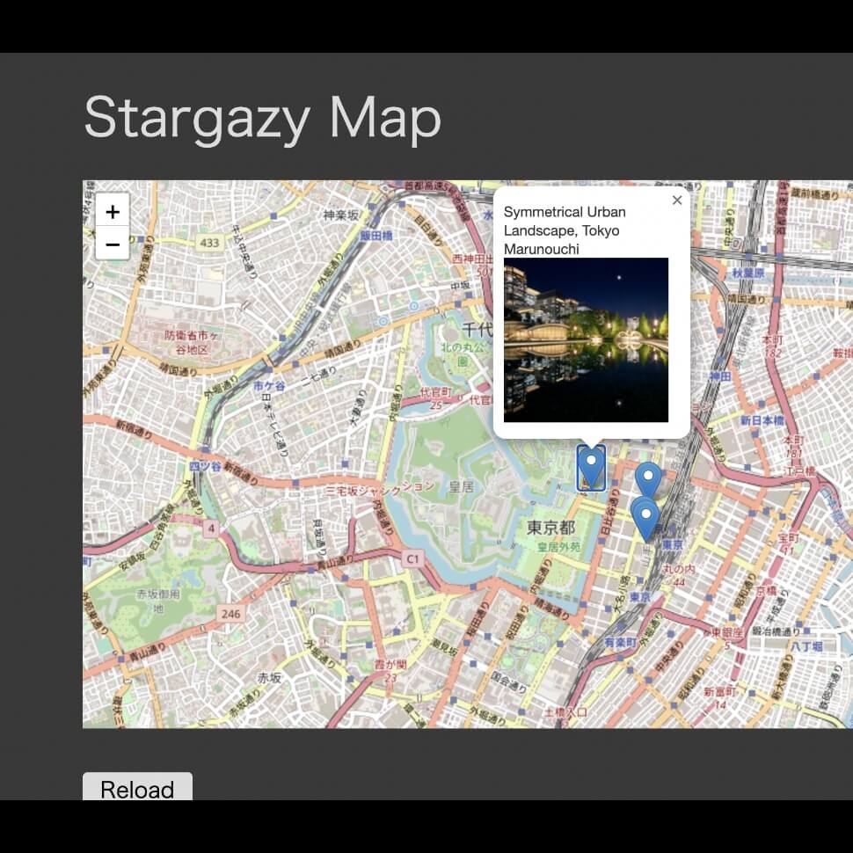This screenshot has width=853, height=853.
Task: Click the 東京都 label on the map
Action: pyautogui.click(x=550, y=528)
